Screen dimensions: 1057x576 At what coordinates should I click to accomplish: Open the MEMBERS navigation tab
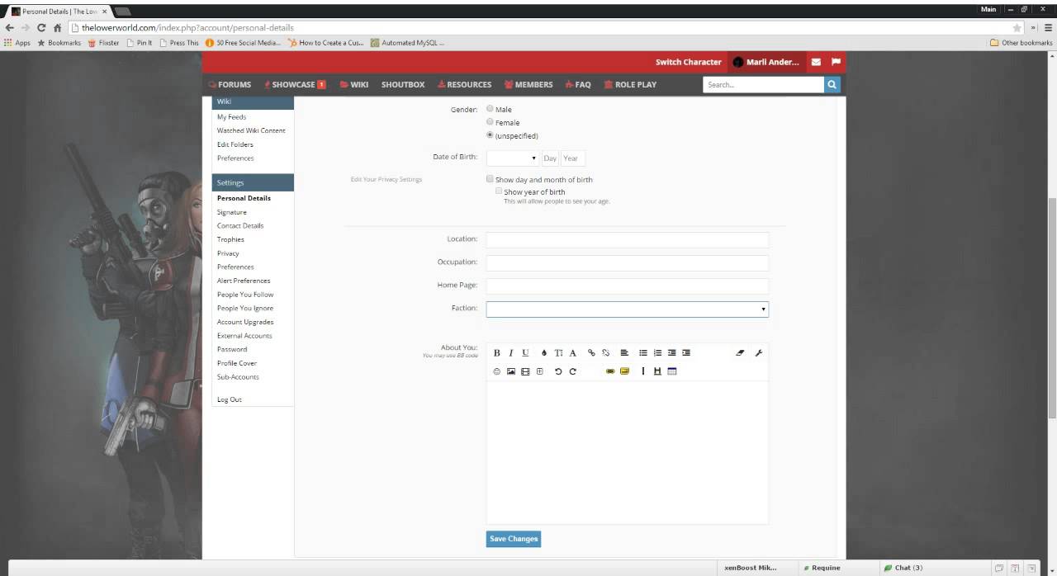pyautogui.click(x=528, y=84)
